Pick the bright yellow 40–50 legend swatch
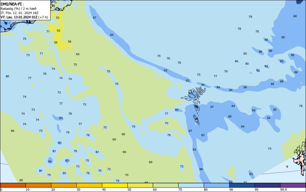 point(115,185)
